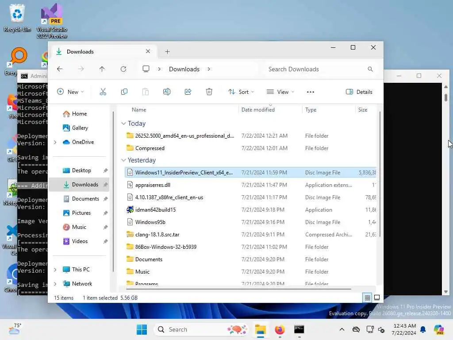The image size is (453, 340).
Task: Open the Command Prompt taskbar icon
Action: pyautogui.click(x=299, y=329)
